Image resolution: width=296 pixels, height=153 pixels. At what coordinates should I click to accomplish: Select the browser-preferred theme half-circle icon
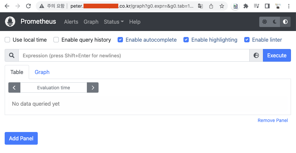coord(285,22)
